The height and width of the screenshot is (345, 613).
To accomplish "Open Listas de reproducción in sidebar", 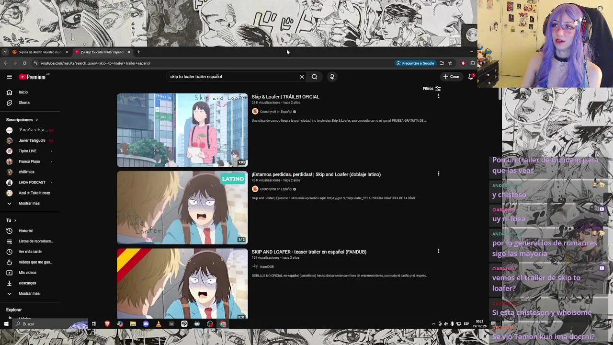I will (x=30, y=241).
